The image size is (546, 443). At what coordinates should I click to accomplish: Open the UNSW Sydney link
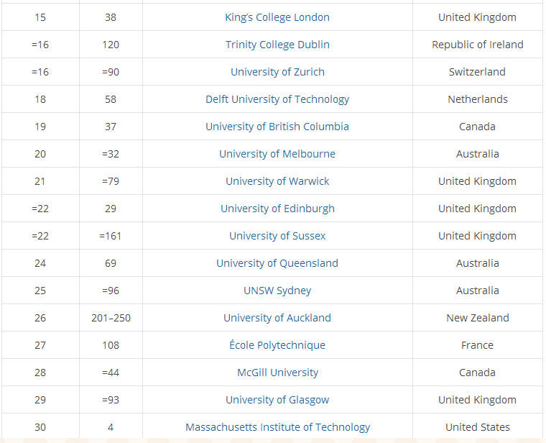pyautogui.click(x=277, y=291)
